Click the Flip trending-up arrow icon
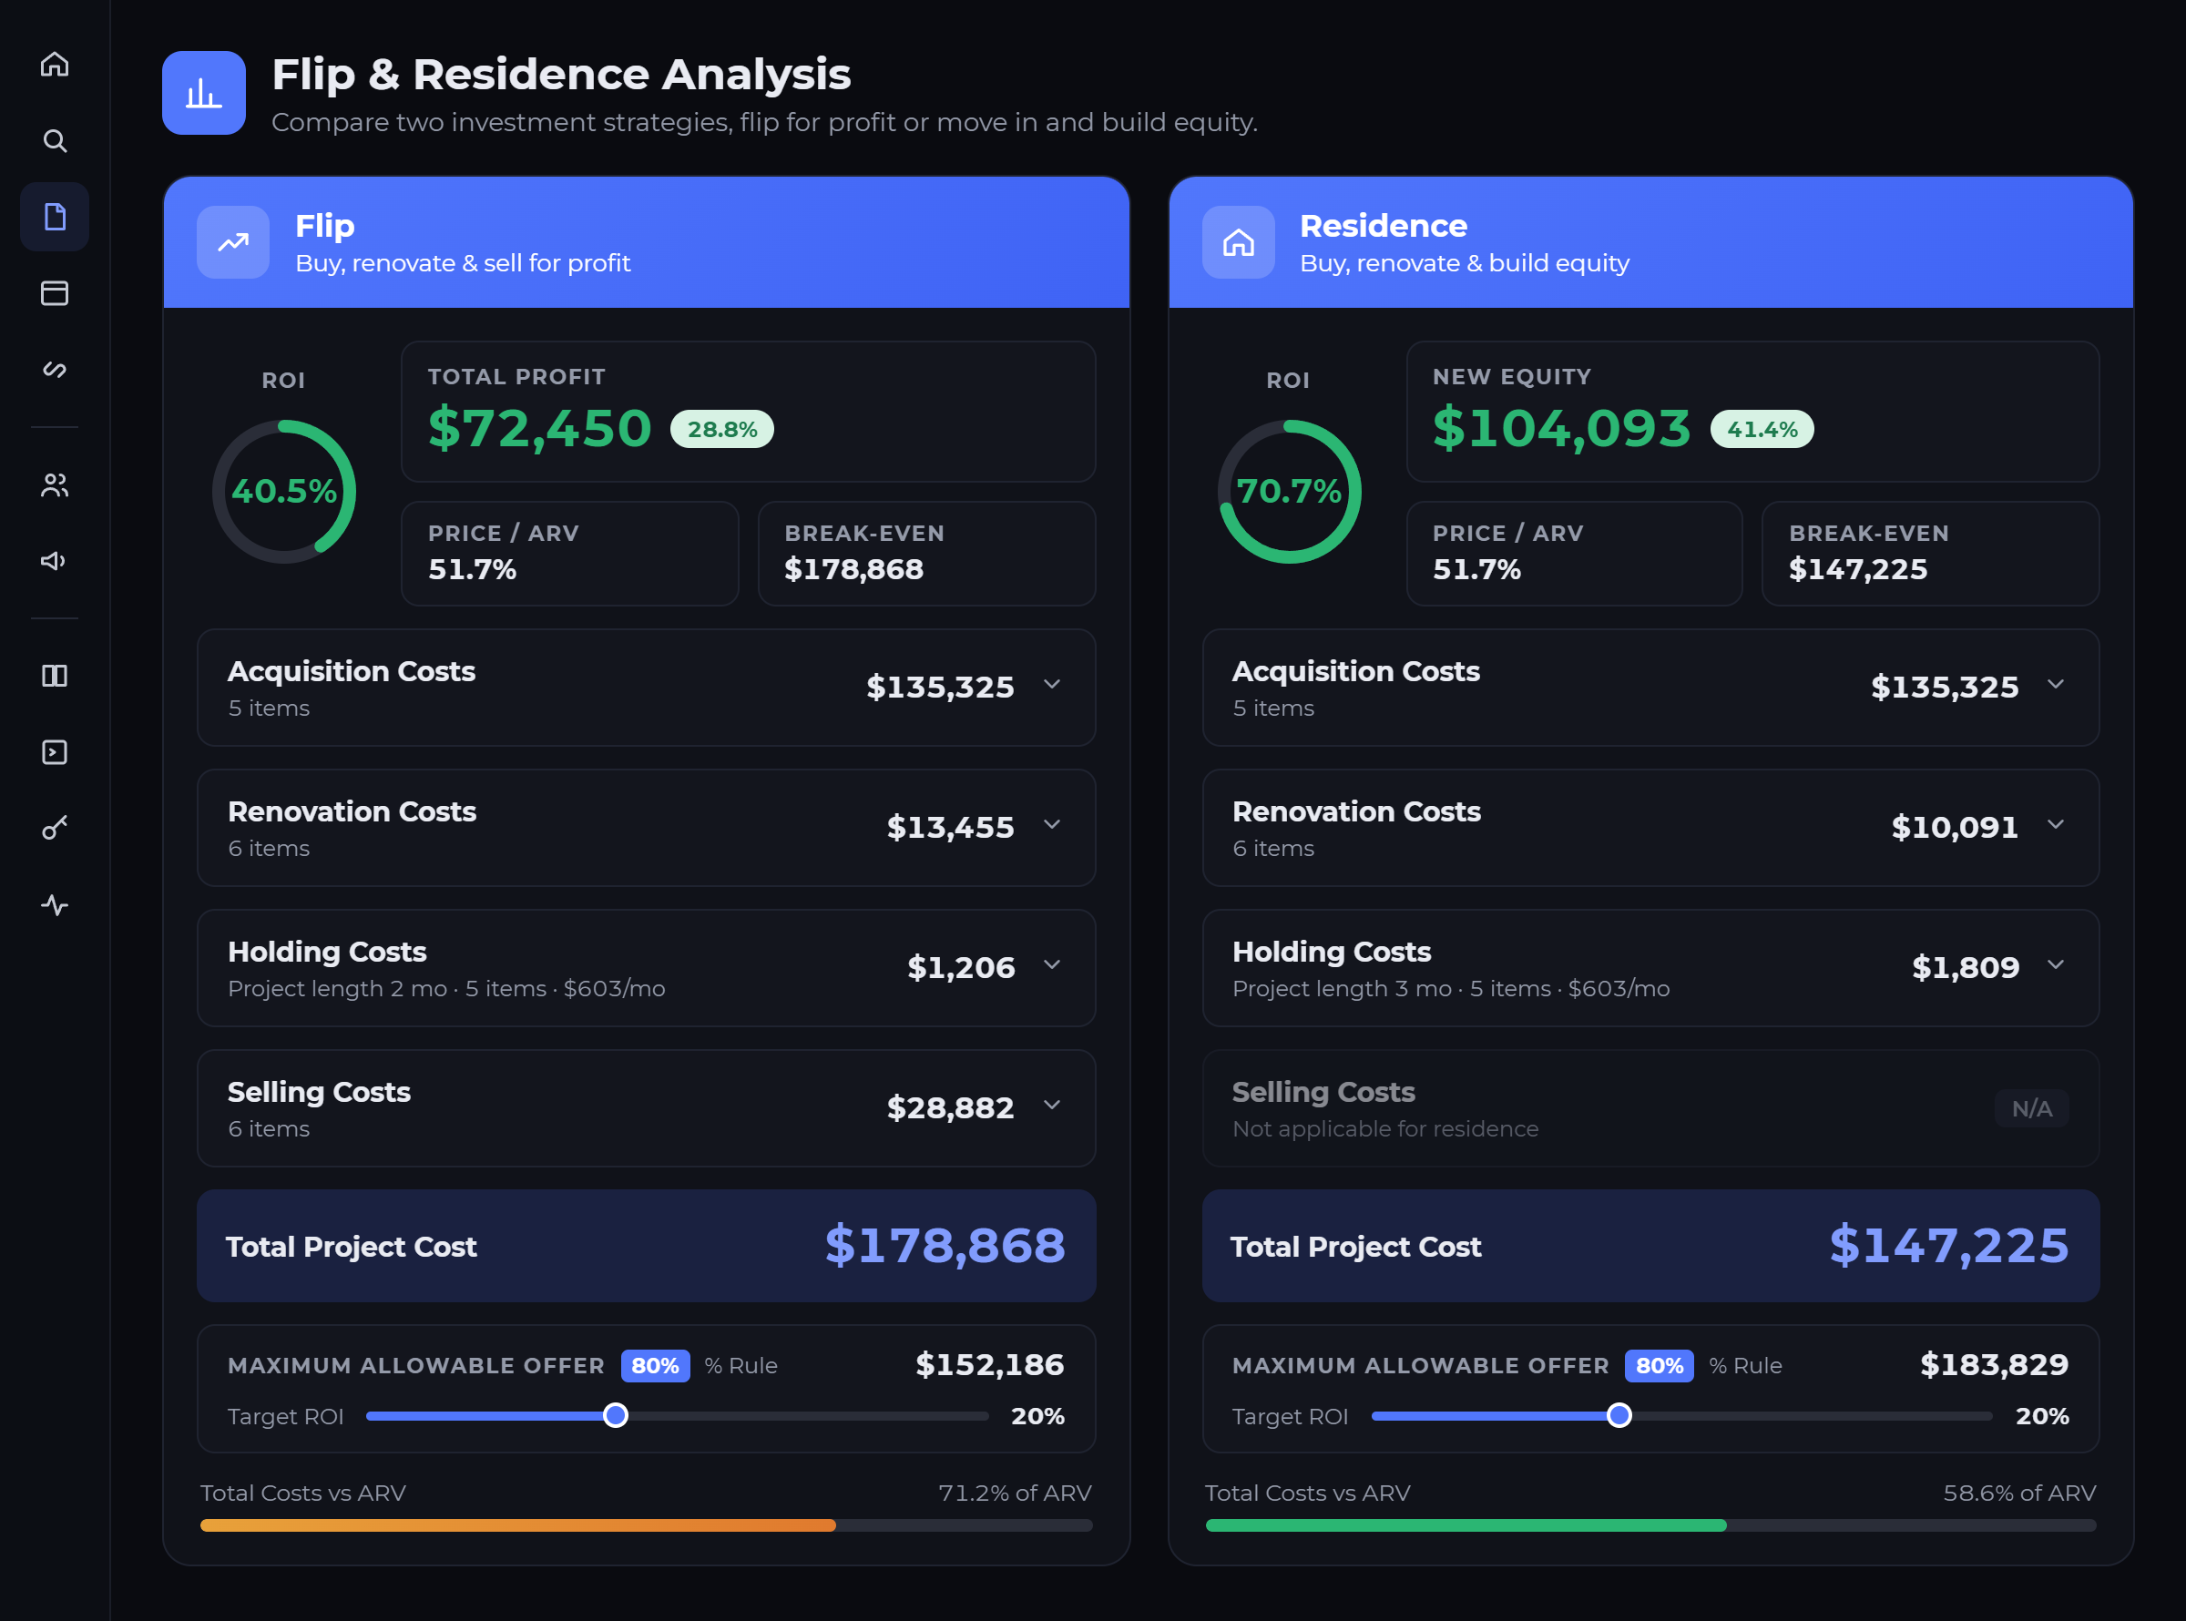Screen dimensions: 2186x1621 233,242
